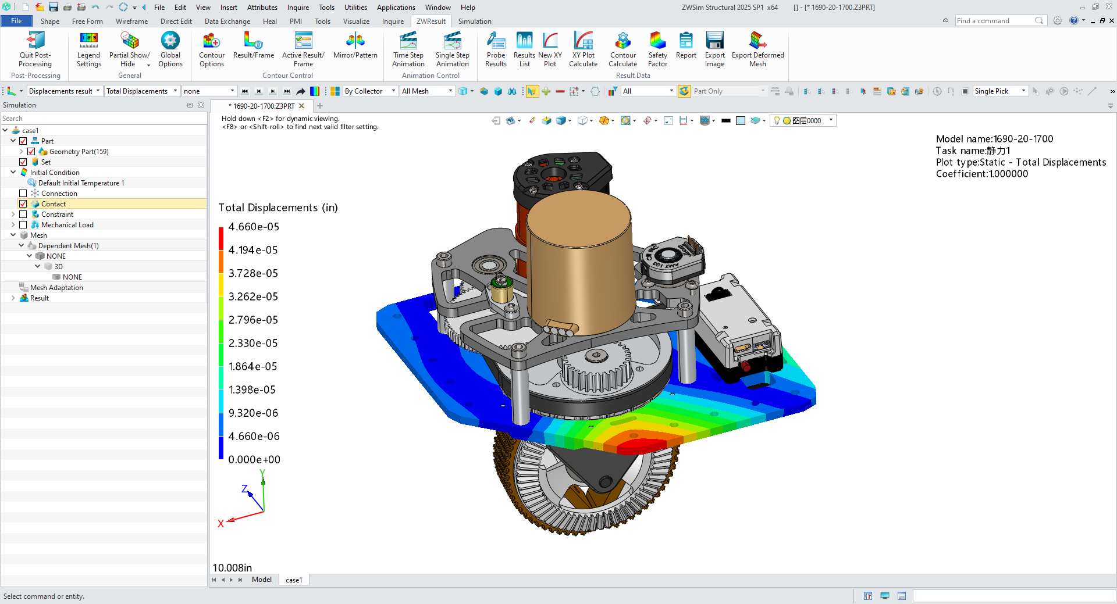Click the Find a command field
Screen dimensions: 1117x604
pos(1001,21)
